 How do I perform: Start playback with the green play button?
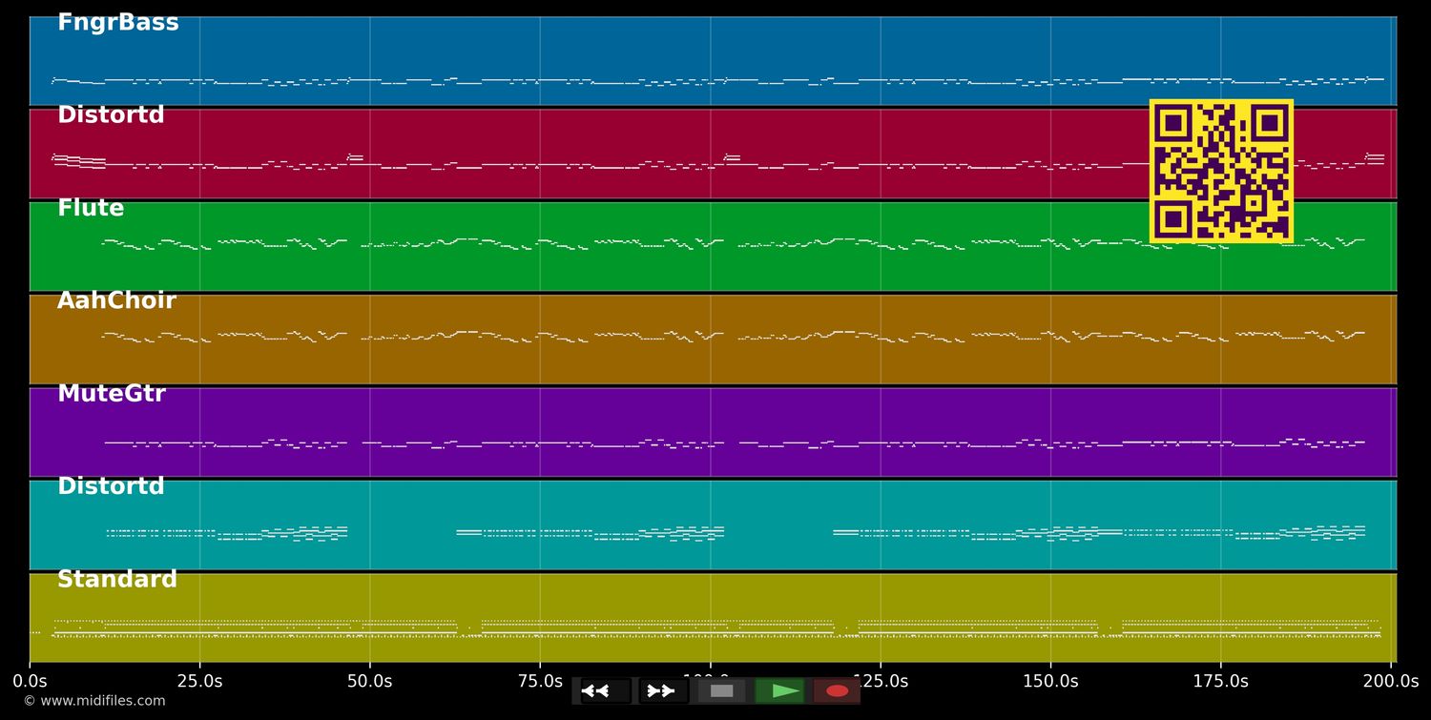pos(779,690)
